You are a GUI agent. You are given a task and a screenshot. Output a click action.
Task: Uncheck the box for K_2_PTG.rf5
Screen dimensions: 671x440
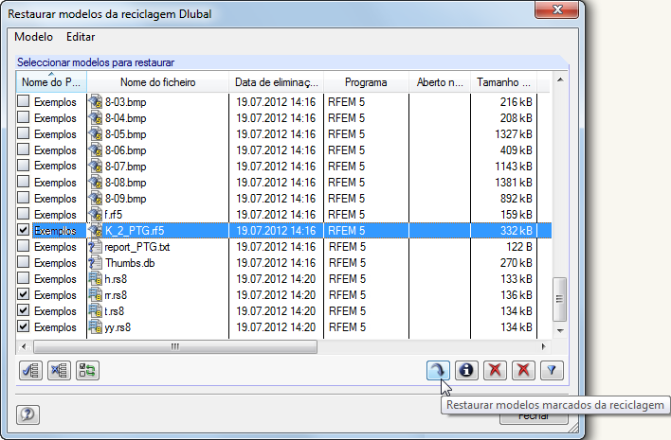23,230
